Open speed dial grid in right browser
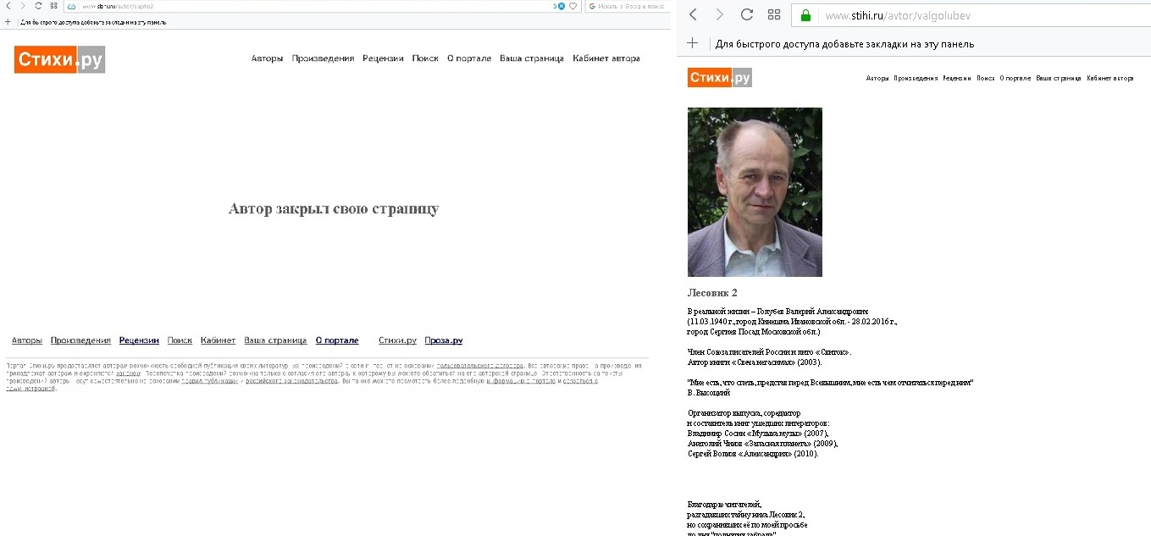 [x=774, y=14]
